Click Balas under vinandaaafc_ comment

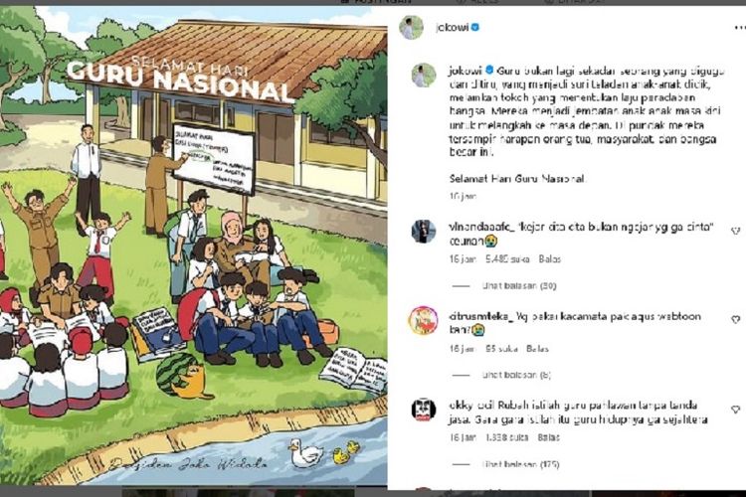[x=549, y=259]
